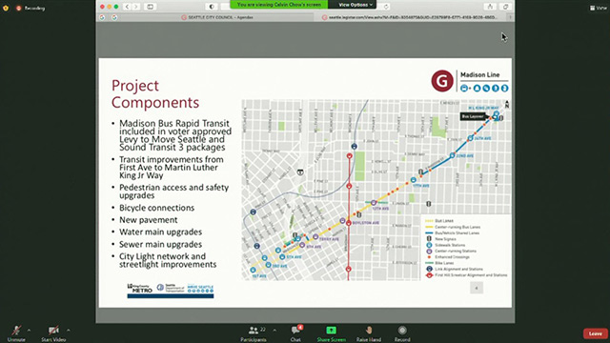
Task: Select the second pinned Google tab
Action: coord(114,17)
